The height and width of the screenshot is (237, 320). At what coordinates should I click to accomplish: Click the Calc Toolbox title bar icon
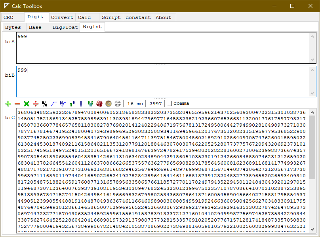coord(6,6)
